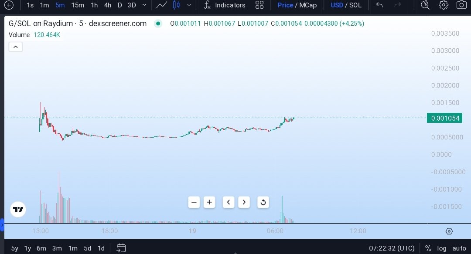Set date range to 5y
This screenshot has width=471, height=254.
pyautogui.click(x=15, y=248)
